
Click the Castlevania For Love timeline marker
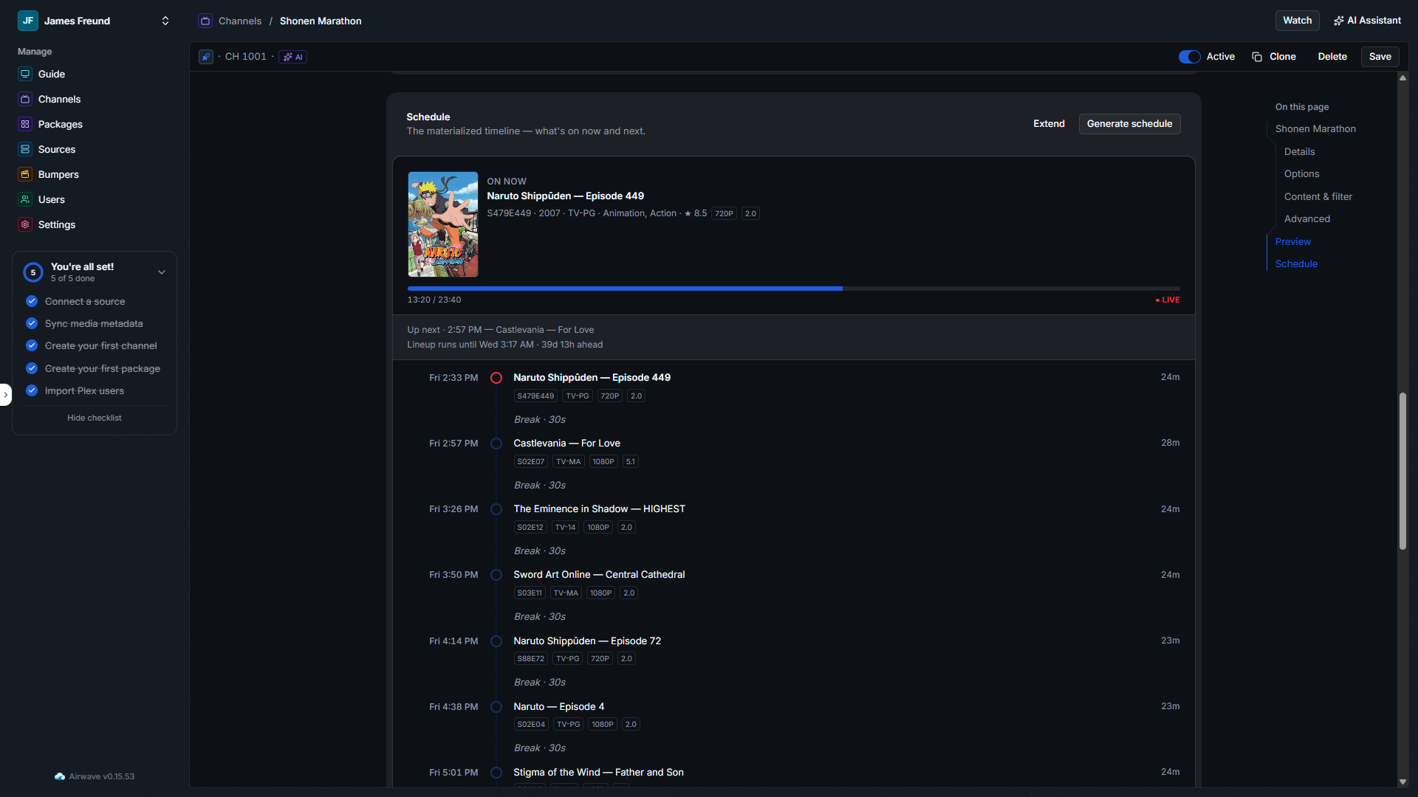coord(496,444)
